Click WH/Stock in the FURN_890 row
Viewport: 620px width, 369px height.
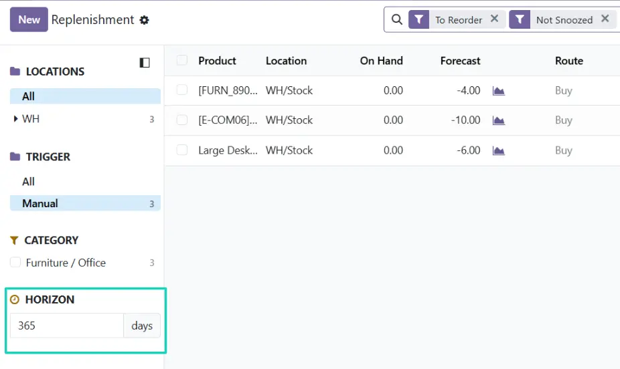pos(289,90)
